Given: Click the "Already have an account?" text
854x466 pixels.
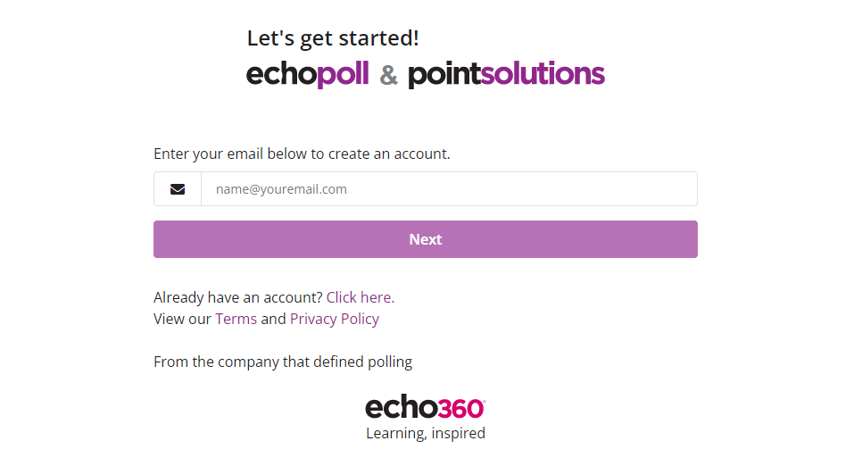Looking at the screenshot, I should tap(237, 297).
